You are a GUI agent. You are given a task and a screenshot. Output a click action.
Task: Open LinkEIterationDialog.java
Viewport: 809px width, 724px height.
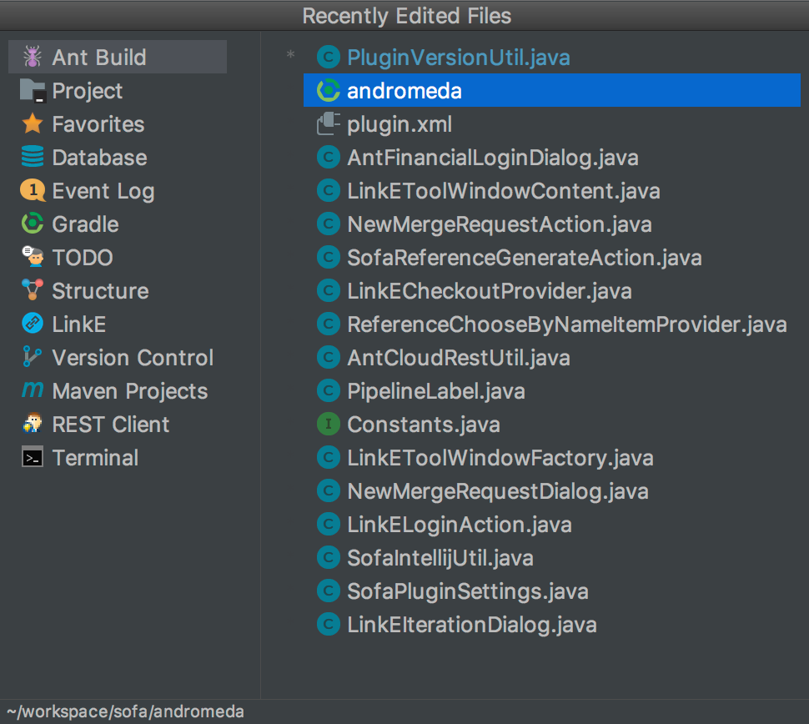tap(552, 625)
